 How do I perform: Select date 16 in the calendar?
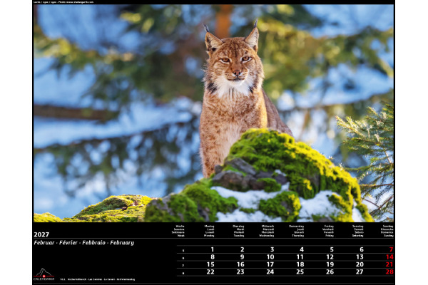pyautogui.click(x=240, y=264)
